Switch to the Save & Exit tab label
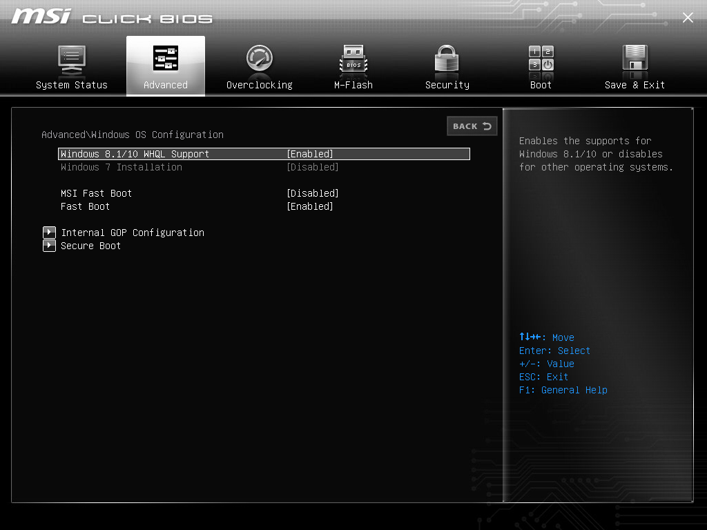 [x=635, y=85]
